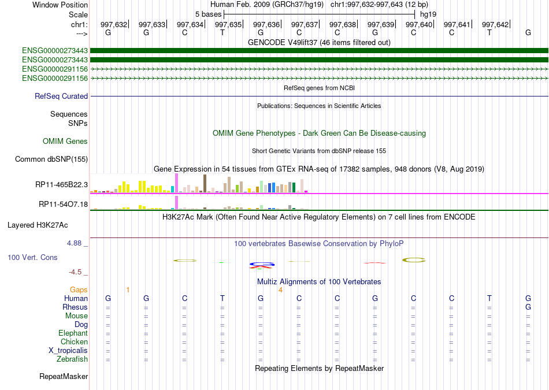549x390 pixels.
Task: Click the -4.5 PhyloP lower scale value
Action: (x=75, y=272)
